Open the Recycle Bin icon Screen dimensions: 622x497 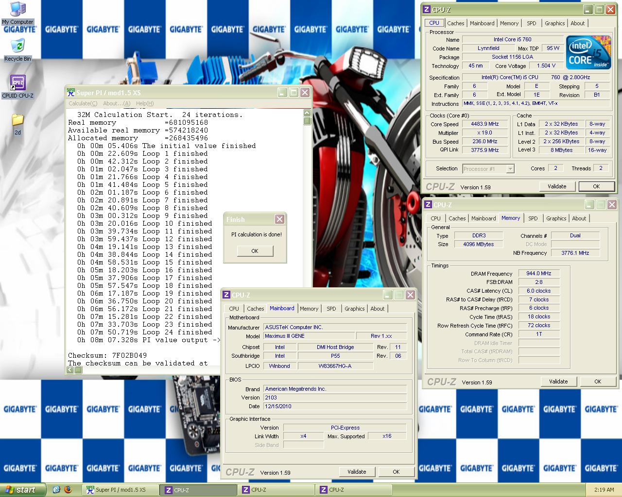pyautogui.click(x=17, y=50)
